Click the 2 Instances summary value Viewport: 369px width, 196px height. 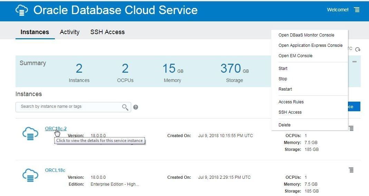pos(79,69)
